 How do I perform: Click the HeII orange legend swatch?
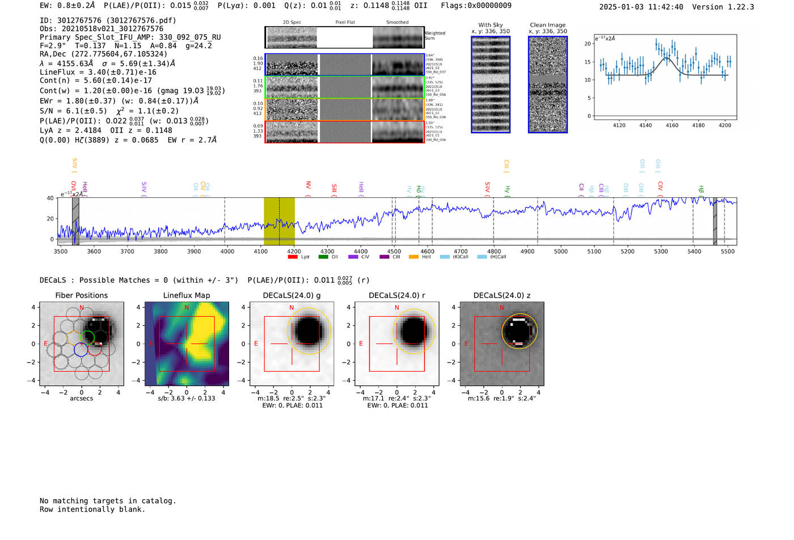tap(413, 257)
